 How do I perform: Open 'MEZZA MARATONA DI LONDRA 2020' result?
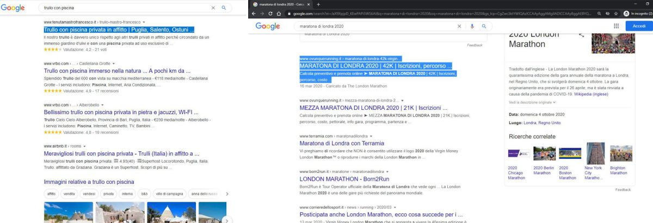(373, 108)
